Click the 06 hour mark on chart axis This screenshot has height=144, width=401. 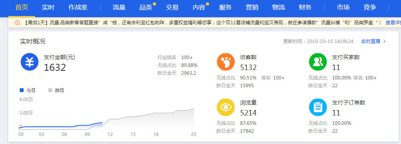tap(65, 134)
